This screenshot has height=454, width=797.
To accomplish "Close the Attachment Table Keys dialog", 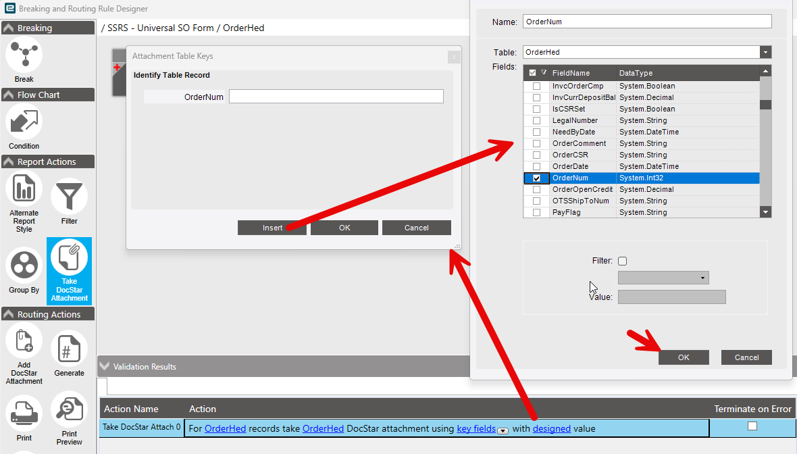I will click(454, 57).
